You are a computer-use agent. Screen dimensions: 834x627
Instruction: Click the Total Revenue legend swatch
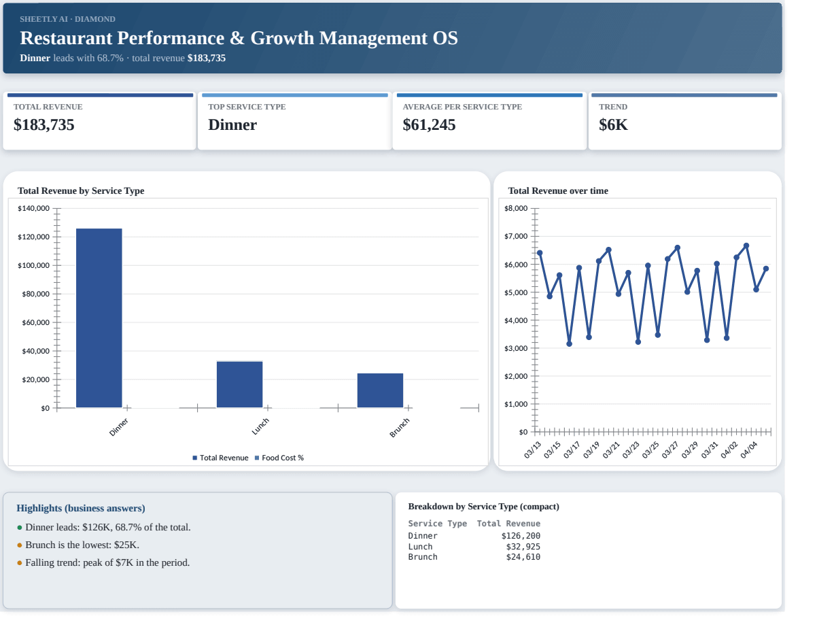click(x=195, y=458)
